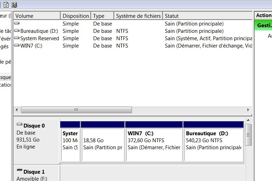Image resolution: width=272 pixels, height=181 pixels.
Task: Click the System Reserved drive icon
Action: (x=17, y=38)
